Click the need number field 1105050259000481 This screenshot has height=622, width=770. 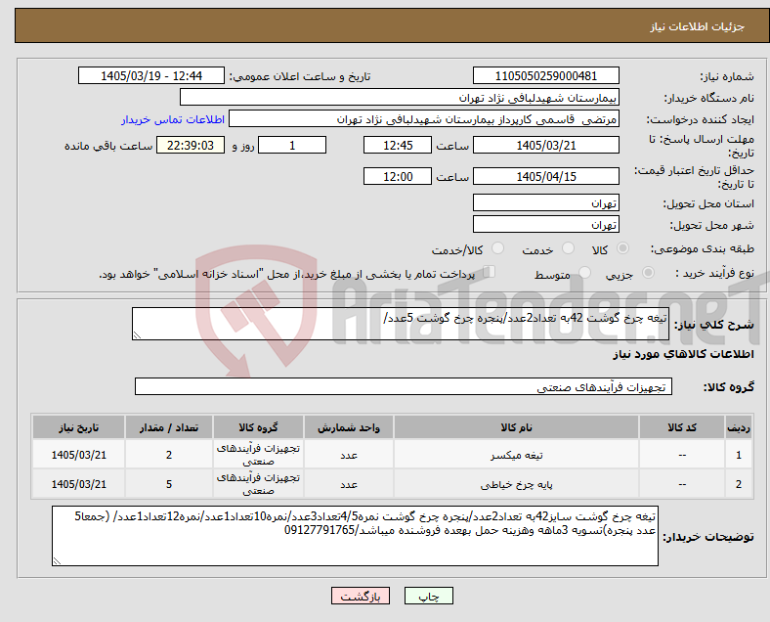tap(546, 75)
